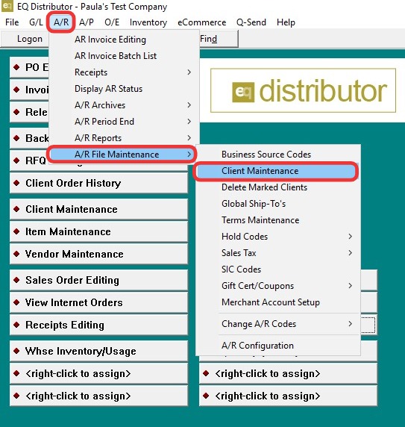405x427 pixels.
Task: Open the O/E menu
Action: [112, 22]
